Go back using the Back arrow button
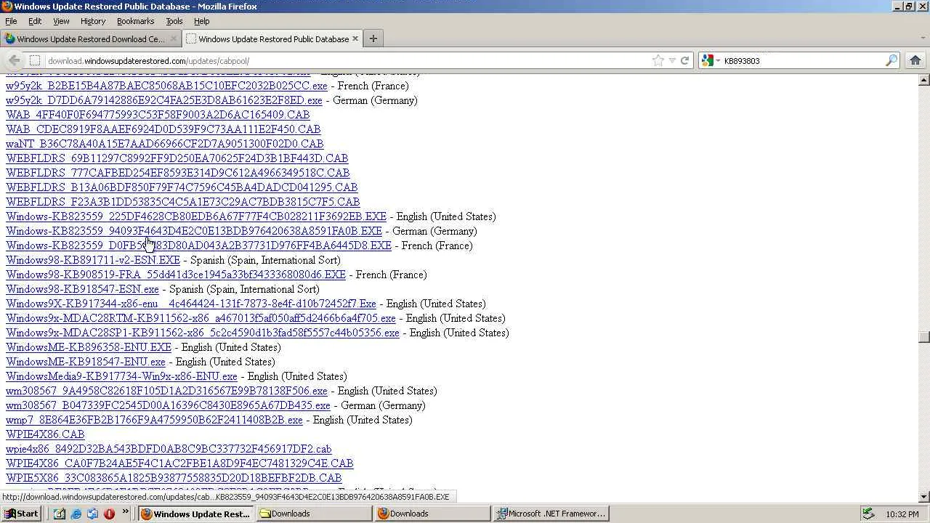 click(x=14, y=60)
